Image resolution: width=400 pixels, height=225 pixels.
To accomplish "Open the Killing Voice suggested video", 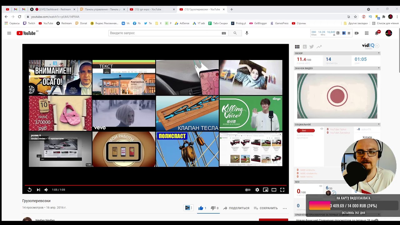I will [251, 113].
